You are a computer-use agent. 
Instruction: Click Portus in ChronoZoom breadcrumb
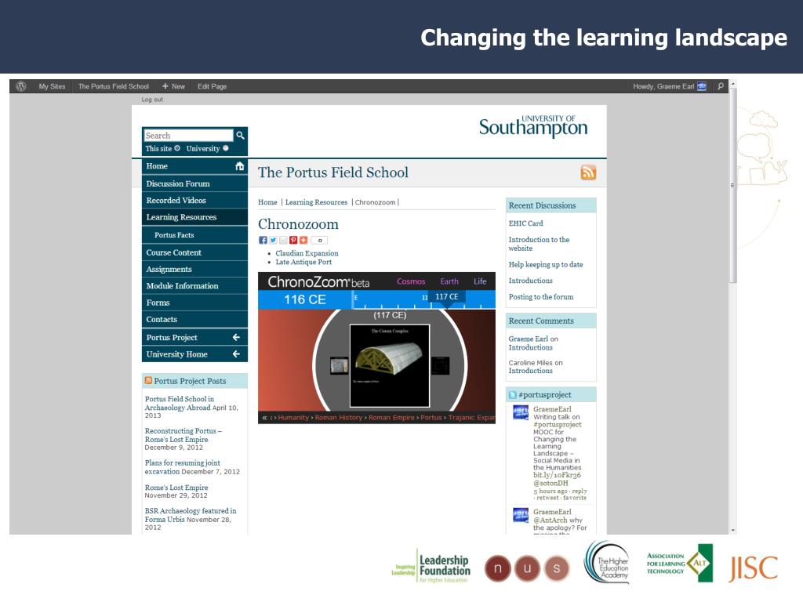[431, 418]
